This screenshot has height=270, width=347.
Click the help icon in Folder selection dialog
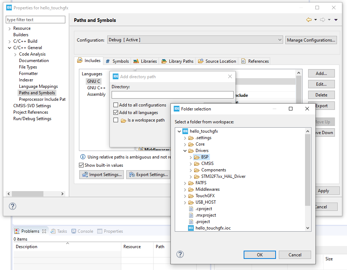click(180, 254)
